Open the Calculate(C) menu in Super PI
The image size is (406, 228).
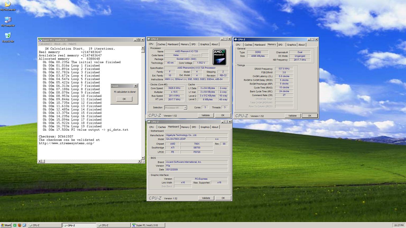45,44
